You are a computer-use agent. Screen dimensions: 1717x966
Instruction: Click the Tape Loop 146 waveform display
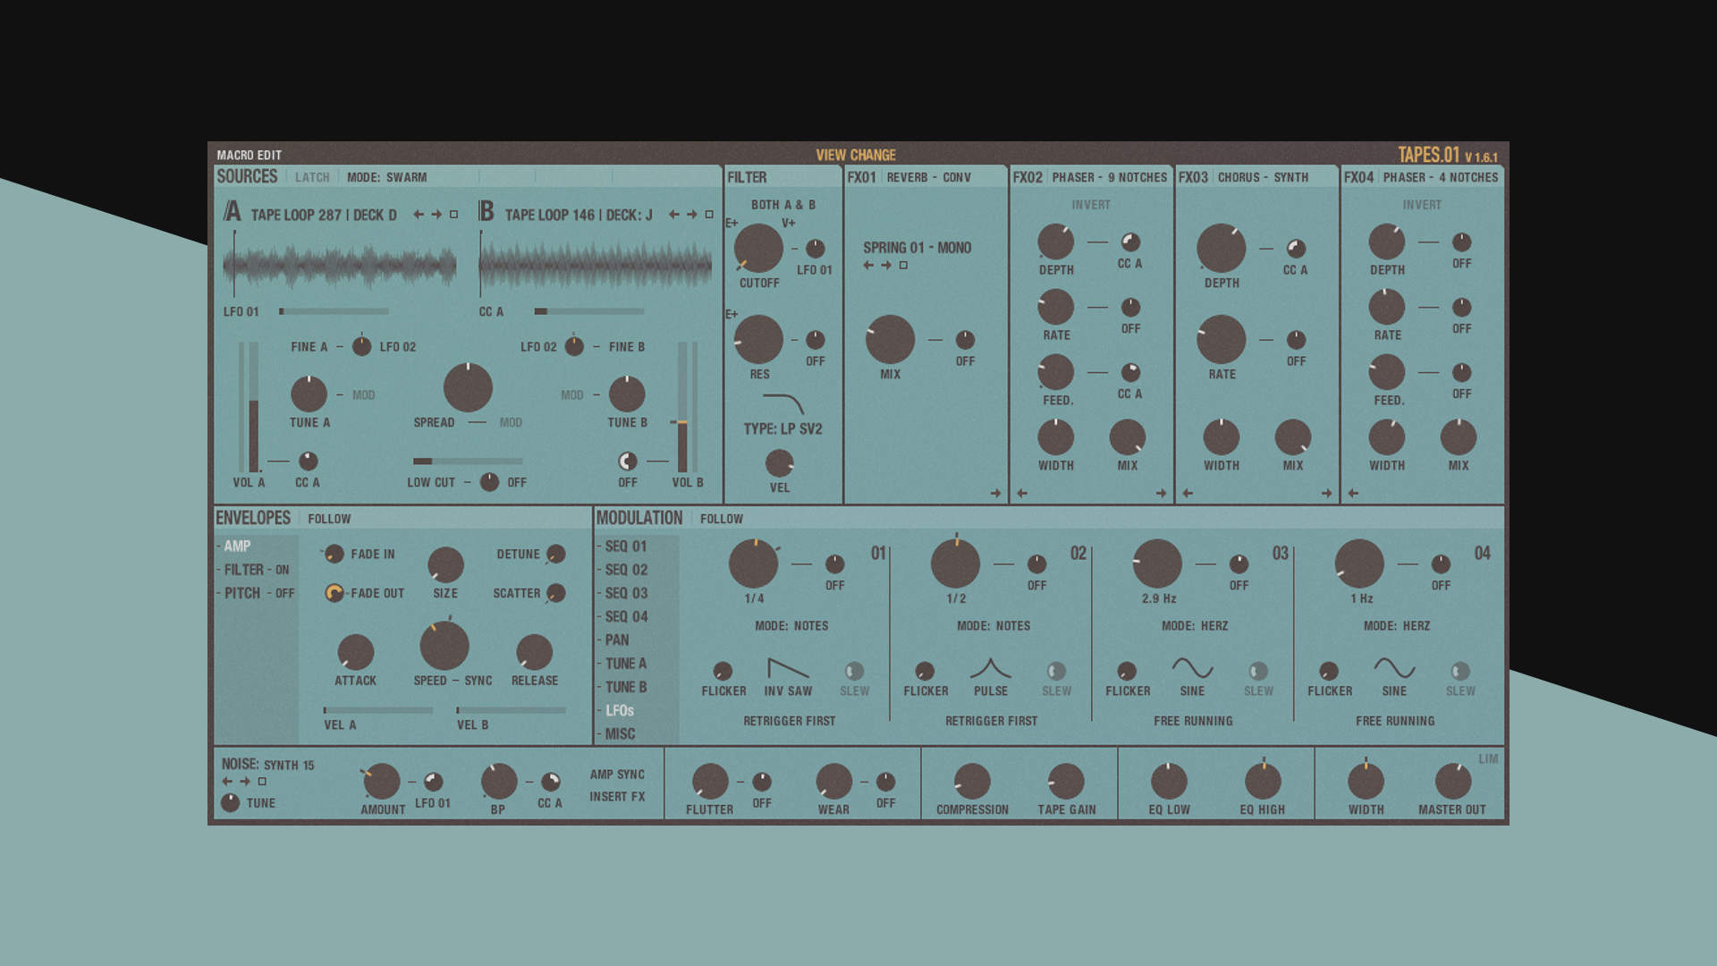coord(595,264)
